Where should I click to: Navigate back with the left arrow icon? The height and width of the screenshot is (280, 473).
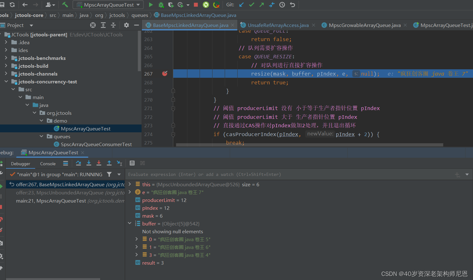(25, 5)
